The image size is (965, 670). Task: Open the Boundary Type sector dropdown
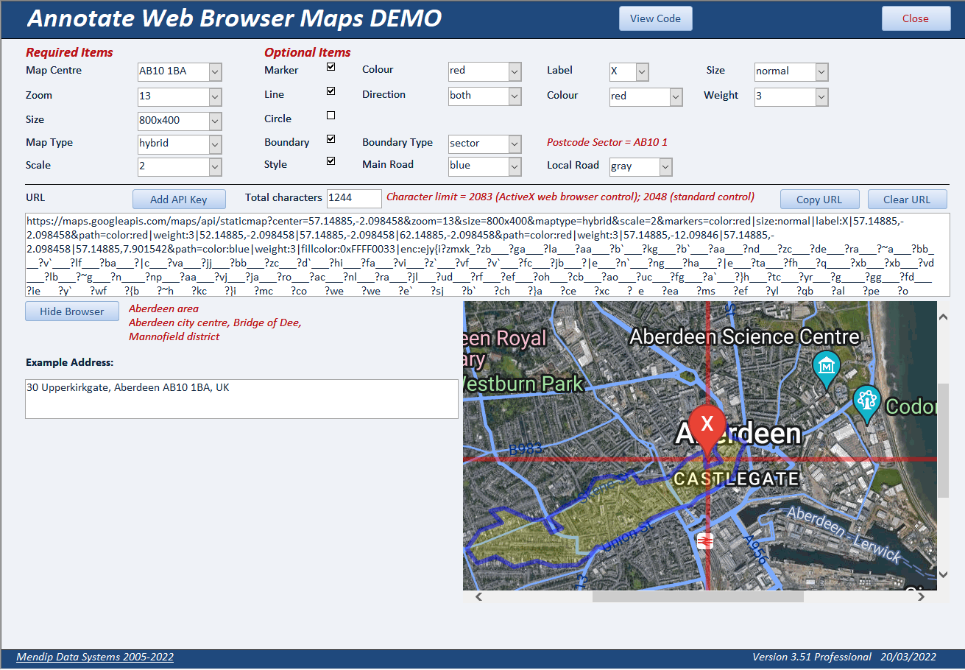click(515, 144)
